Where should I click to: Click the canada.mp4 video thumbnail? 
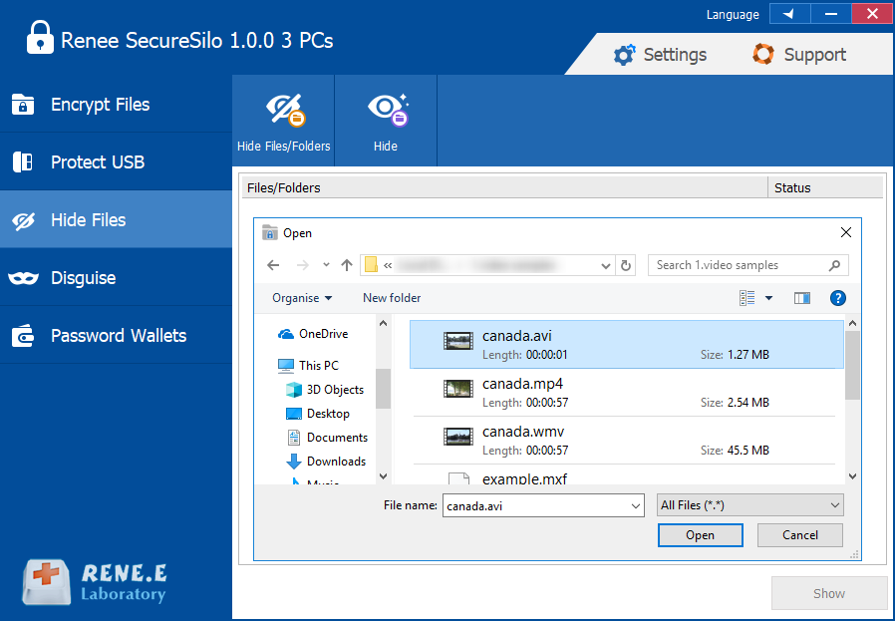(x=458, y=389)
